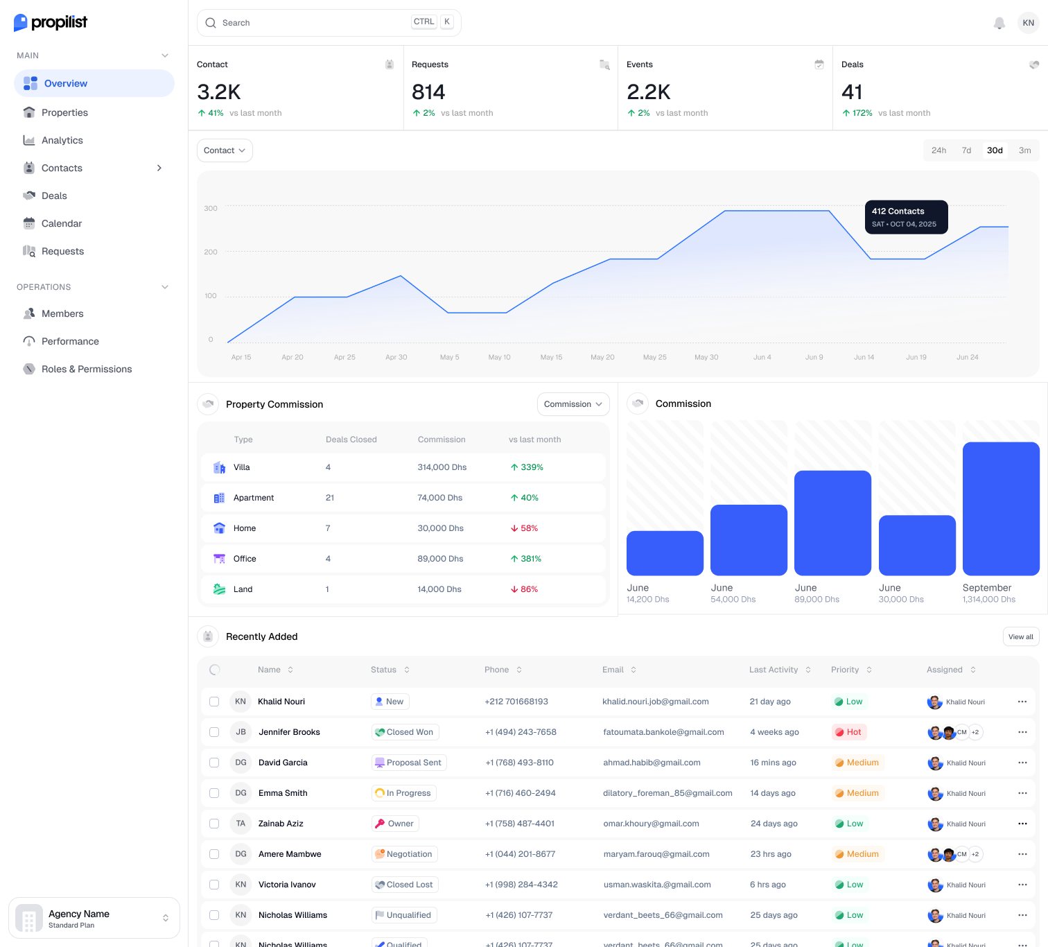Open Performance from the sidebar
Viewport: 1048px width, 947px height.
tap(70, 341)
